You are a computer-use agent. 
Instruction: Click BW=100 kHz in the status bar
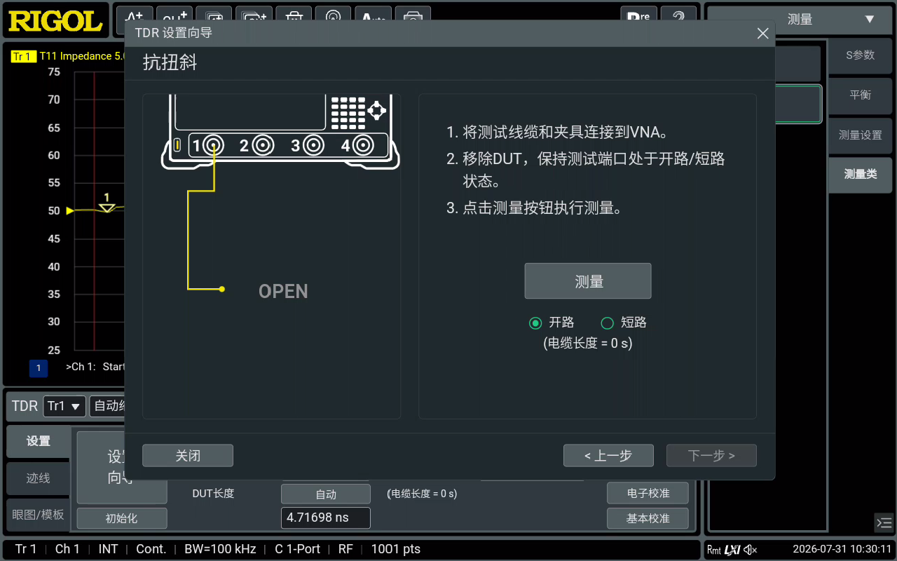click(x=220, y=549)
